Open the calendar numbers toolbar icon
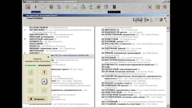Screen dimensions: 192x108 coord(28,7)
